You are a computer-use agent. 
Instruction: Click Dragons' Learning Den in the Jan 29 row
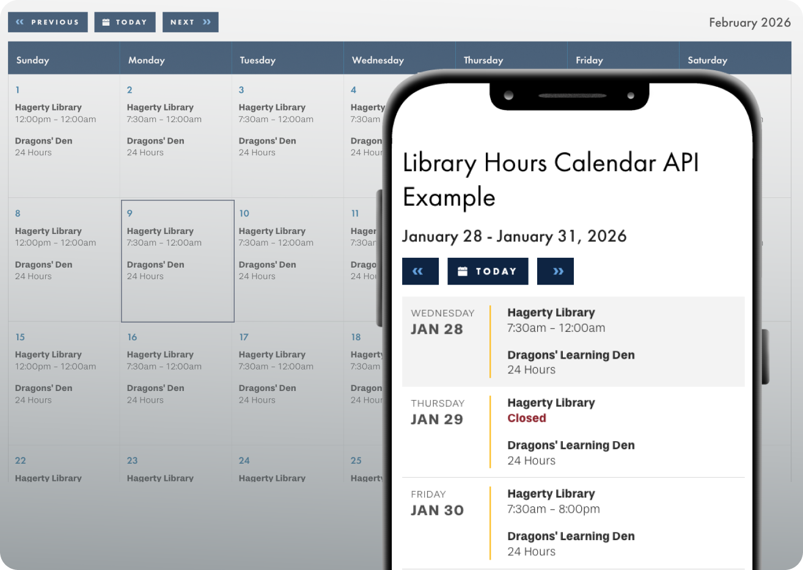[571, 446]
